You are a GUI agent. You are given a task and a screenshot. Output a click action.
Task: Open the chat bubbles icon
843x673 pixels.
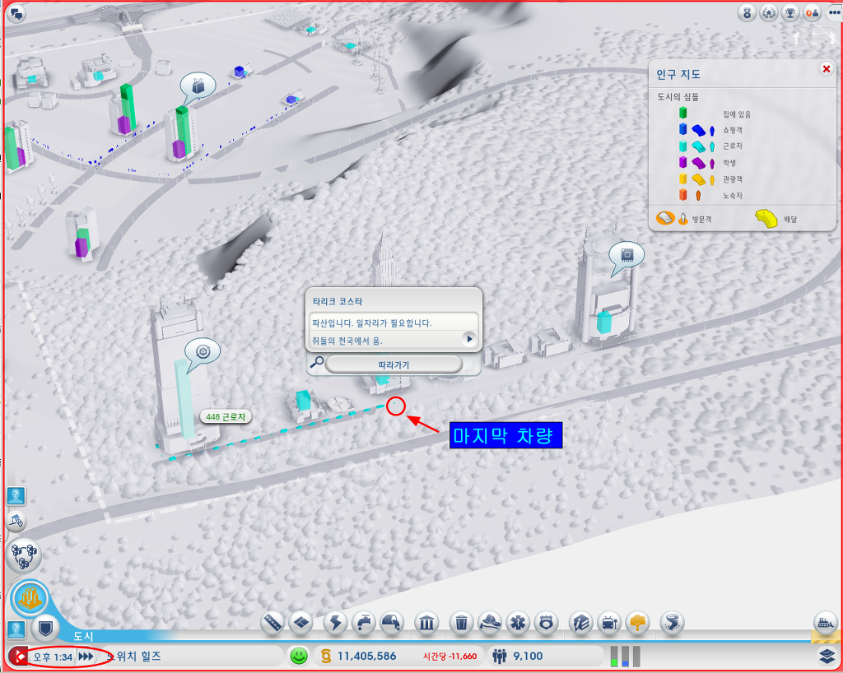click(x=16, y=14)
